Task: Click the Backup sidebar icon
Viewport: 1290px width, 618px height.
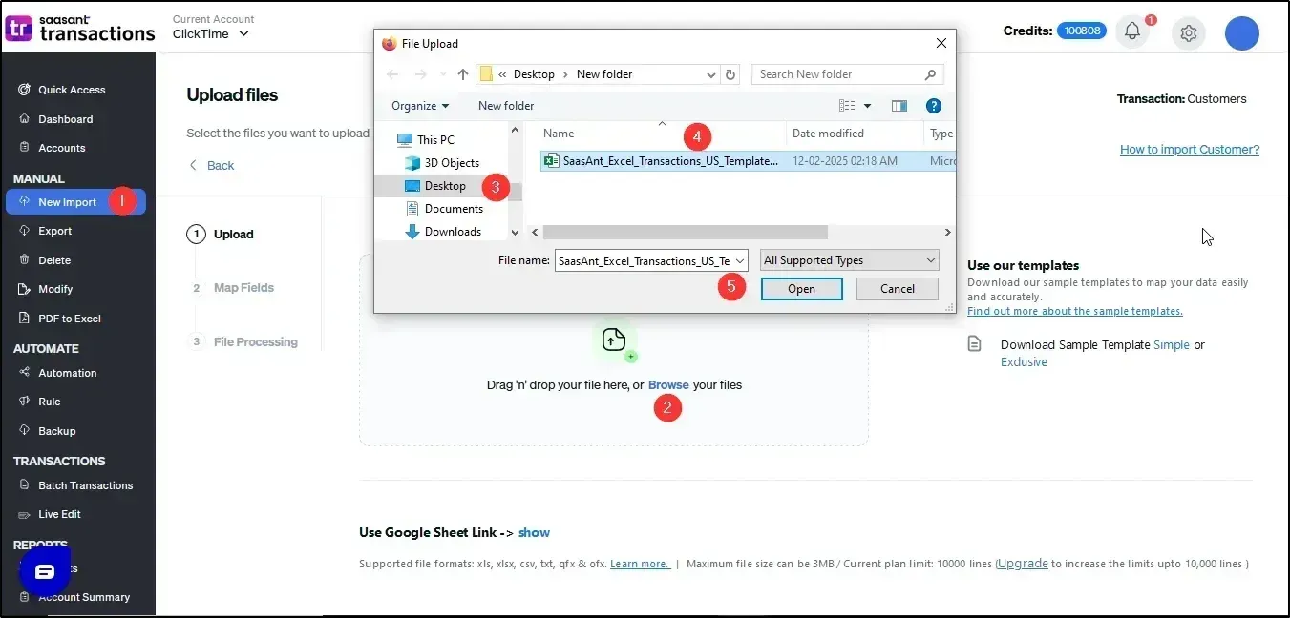Action: [24, 431]
